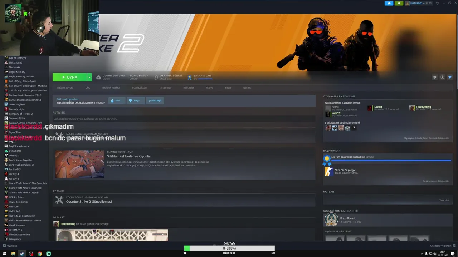Click the Yeni Bir Başlangıç achievement icon
The height and width of the screenshot is (257, 458).
328,171
